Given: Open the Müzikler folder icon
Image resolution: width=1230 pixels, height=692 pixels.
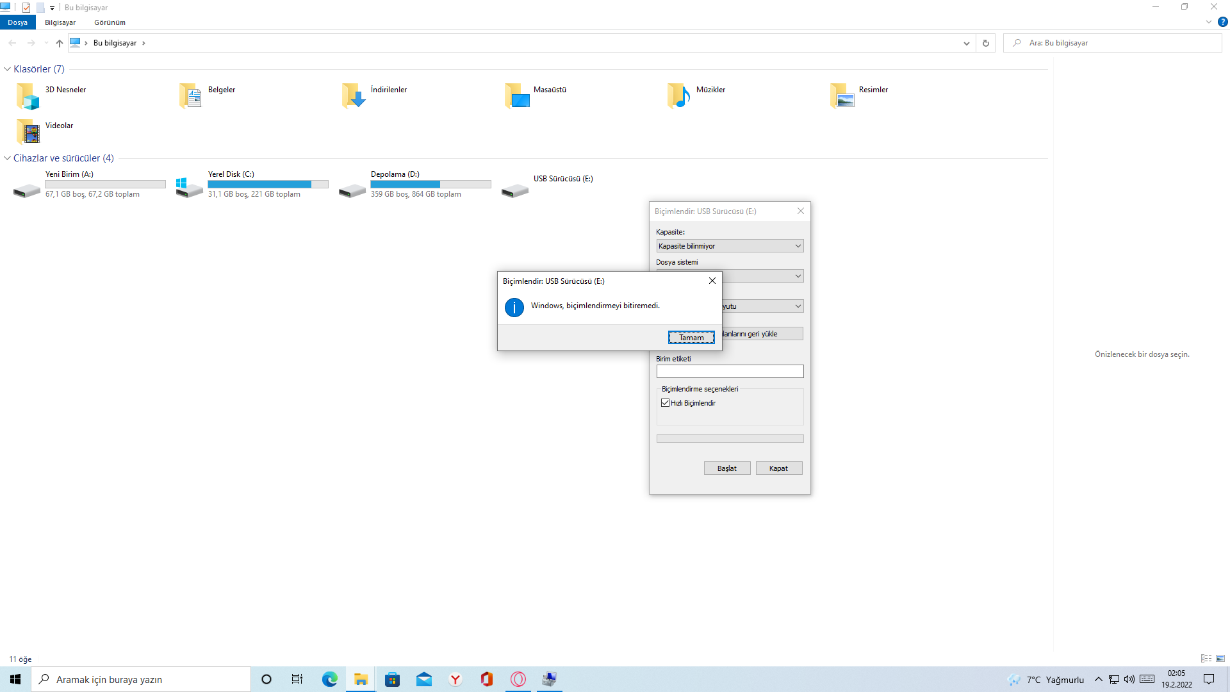Looking at the screenshot, I should (679, 95).
